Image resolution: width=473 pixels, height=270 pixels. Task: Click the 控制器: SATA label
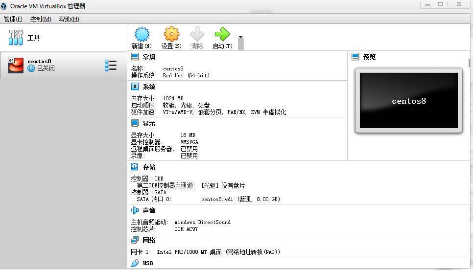148,192
